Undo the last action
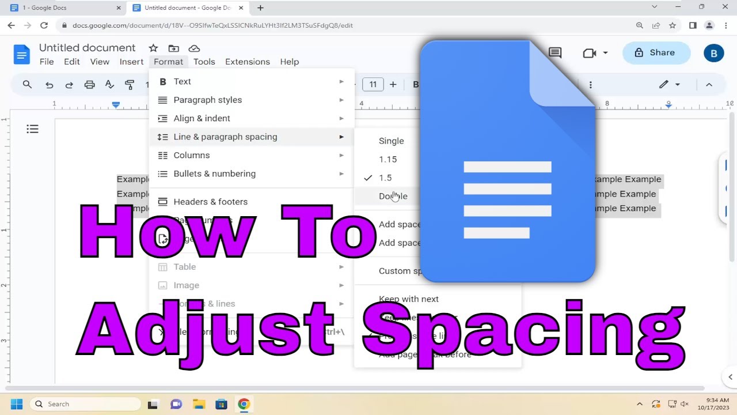This screenshot has height=415, width=737. (x=50, y=85)
